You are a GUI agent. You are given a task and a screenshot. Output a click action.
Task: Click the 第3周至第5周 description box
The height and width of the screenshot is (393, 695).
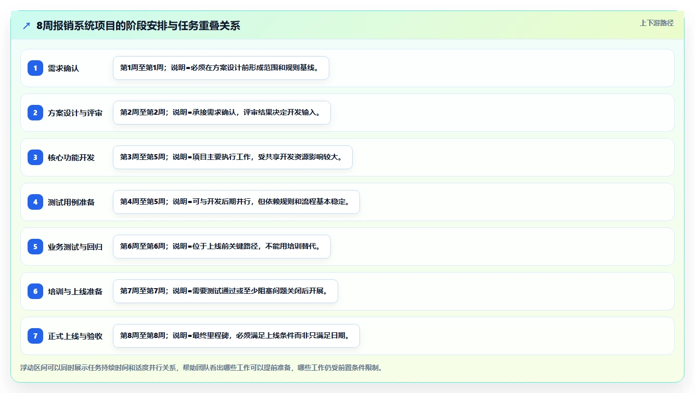[x=233, y=157]
